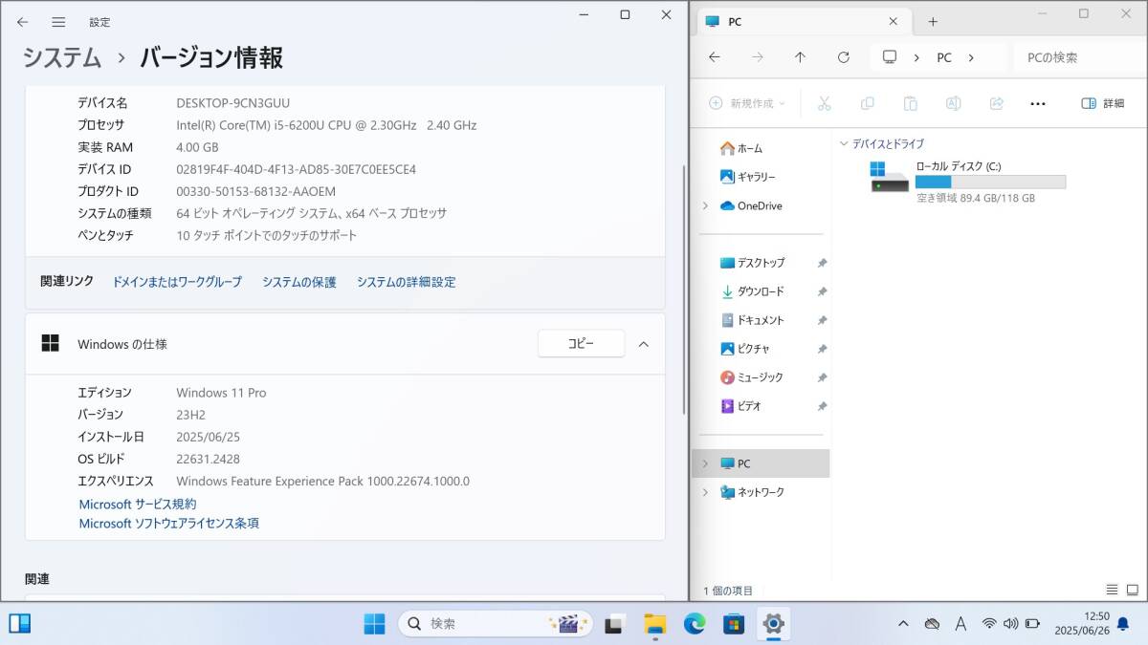Open the Settings hamburger navigation menu

tap(58, 21)
